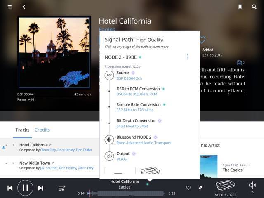
Task: Select track 2 New Kid In Town row
Action: (x=50, y=165)
